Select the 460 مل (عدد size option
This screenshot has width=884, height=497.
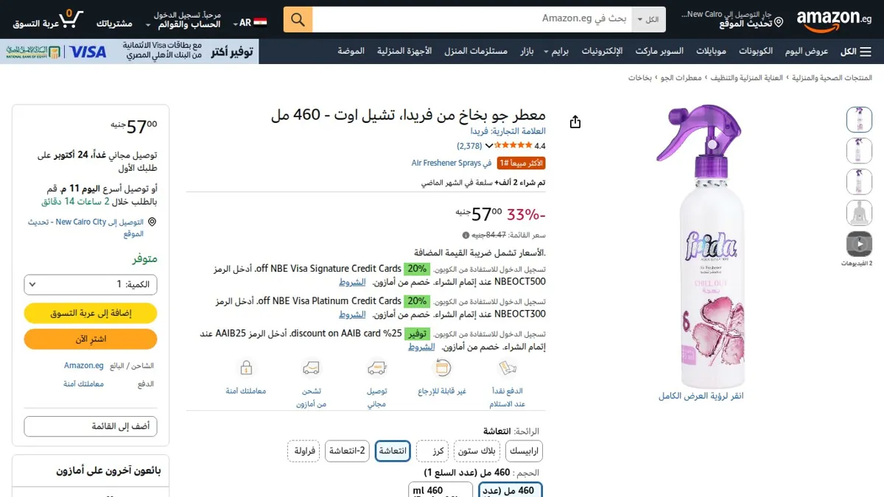(x=511, y=490)
